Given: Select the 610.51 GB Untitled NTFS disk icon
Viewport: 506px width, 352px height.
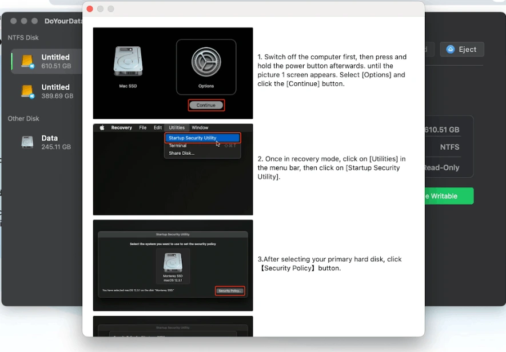Looking at the screenshot, I should coord(27,62).
